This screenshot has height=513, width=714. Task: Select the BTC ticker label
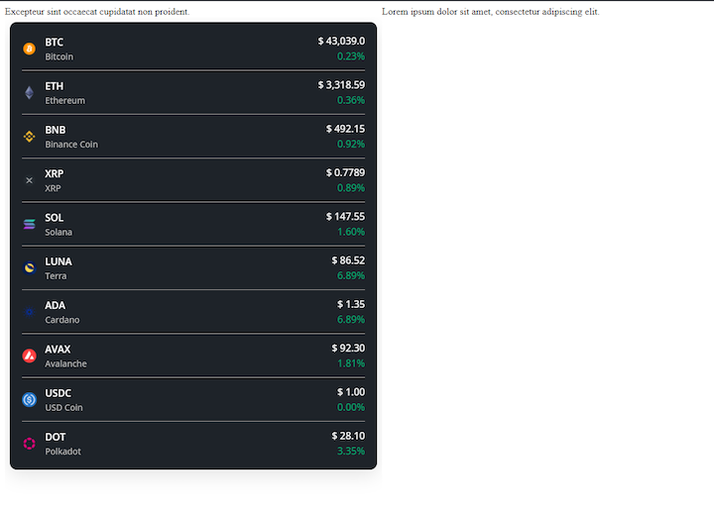(54, 42)
